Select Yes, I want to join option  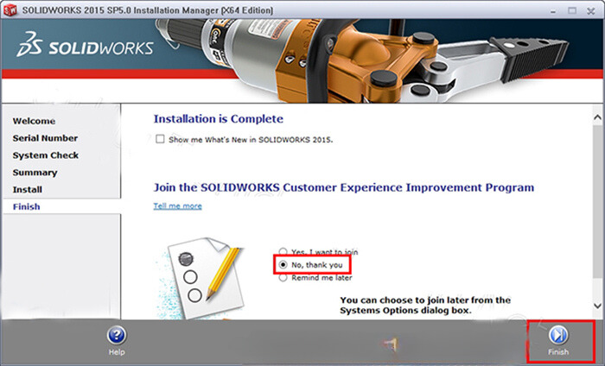pyautogui.click(x=283, y=252)
